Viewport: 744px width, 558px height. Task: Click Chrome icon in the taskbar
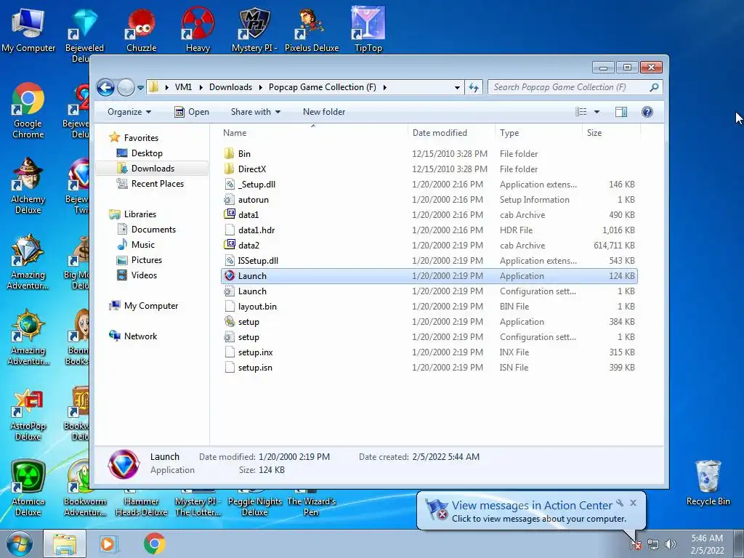coord(154,543)
